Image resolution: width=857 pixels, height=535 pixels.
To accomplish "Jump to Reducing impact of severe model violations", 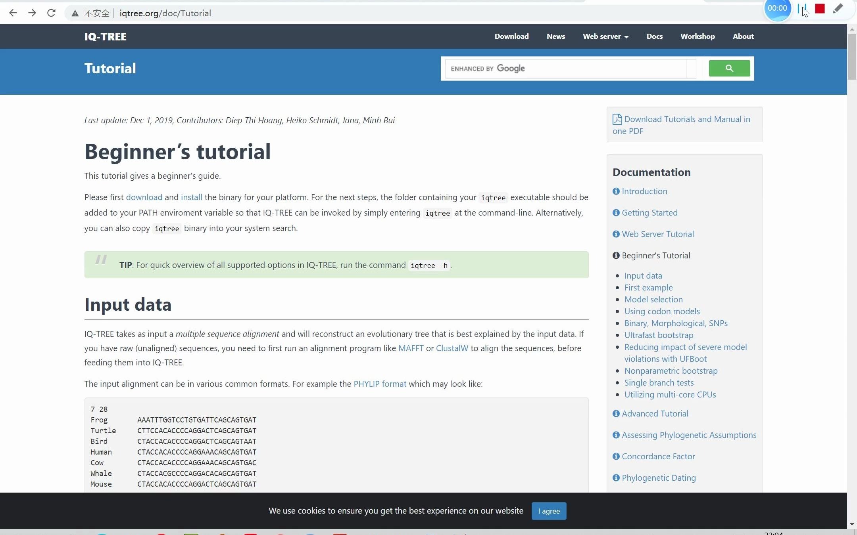I will (685, 353).
